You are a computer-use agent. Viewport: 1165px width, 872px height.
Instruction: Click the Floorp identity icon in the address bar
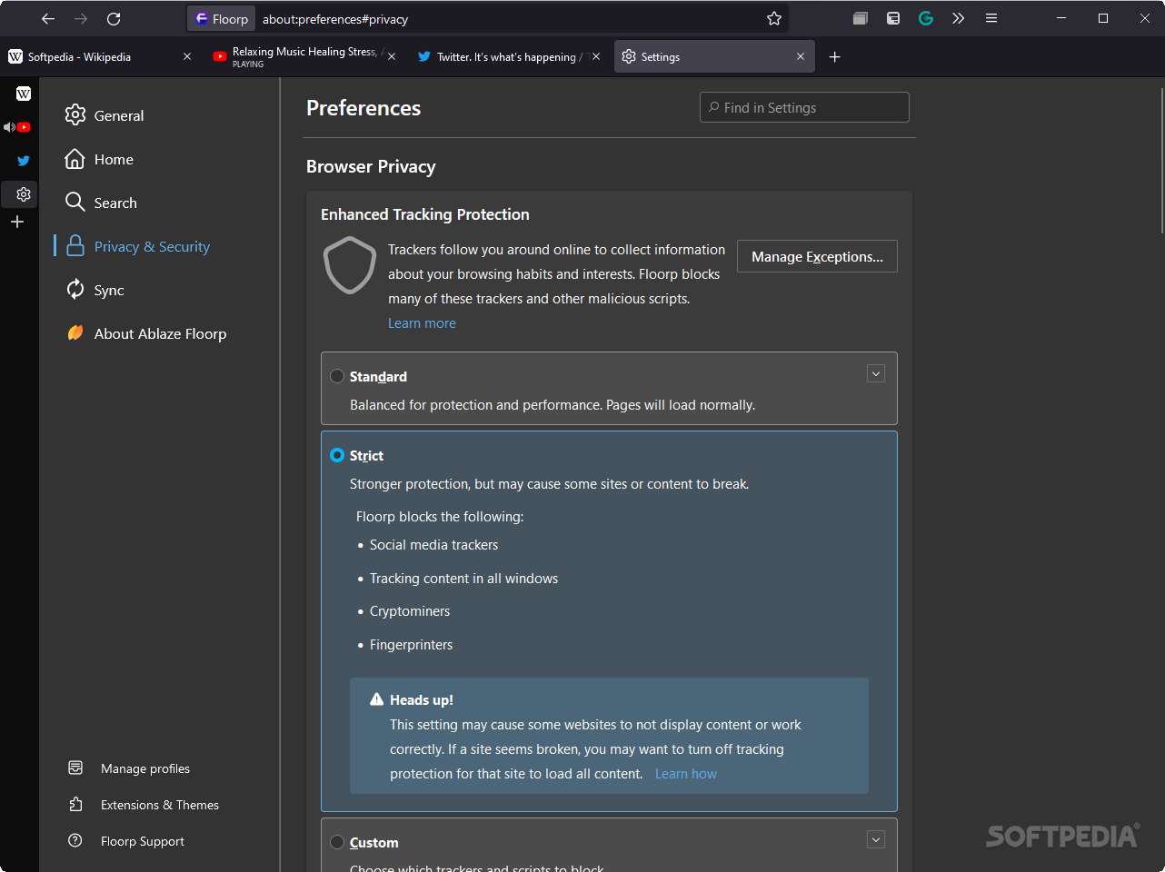pyautogui.click(x=223, y=18)
